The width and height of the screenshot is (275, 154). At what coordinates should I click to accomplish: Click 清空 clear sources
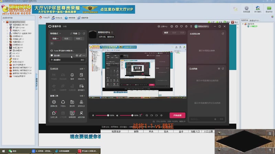click(x=82, y=60)
